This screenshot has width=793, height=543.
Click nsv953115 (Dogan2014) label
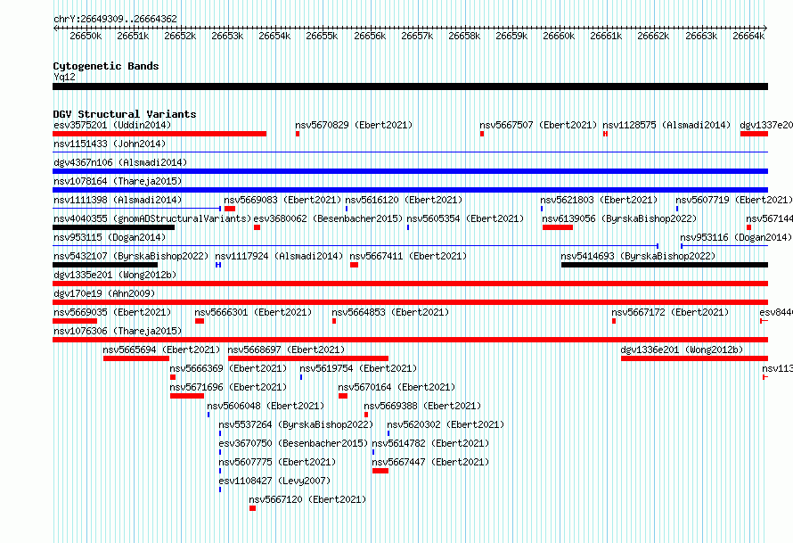tap(110, 237)
